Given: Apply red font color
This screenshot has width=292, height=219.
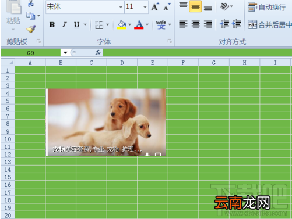Looking at the screenshot, I should [x=139, y=25].
